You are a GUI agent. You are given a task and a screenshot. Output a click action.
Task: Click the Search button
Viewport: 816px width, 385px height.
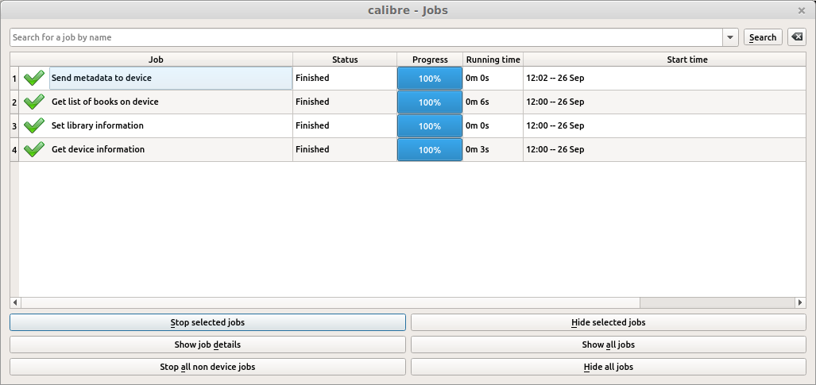[x=763, y=37]
